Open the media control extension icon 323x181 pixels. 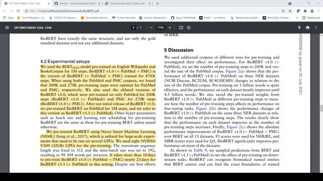click(298, 11)
